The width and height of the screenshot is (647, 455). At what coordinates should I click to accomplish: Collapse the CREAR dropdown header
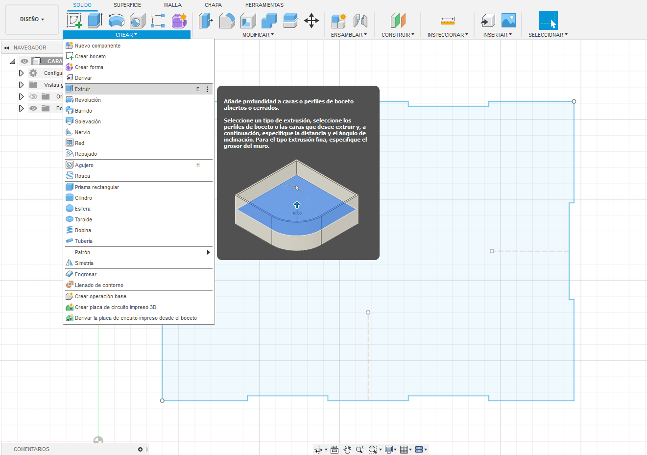[126, 35]
